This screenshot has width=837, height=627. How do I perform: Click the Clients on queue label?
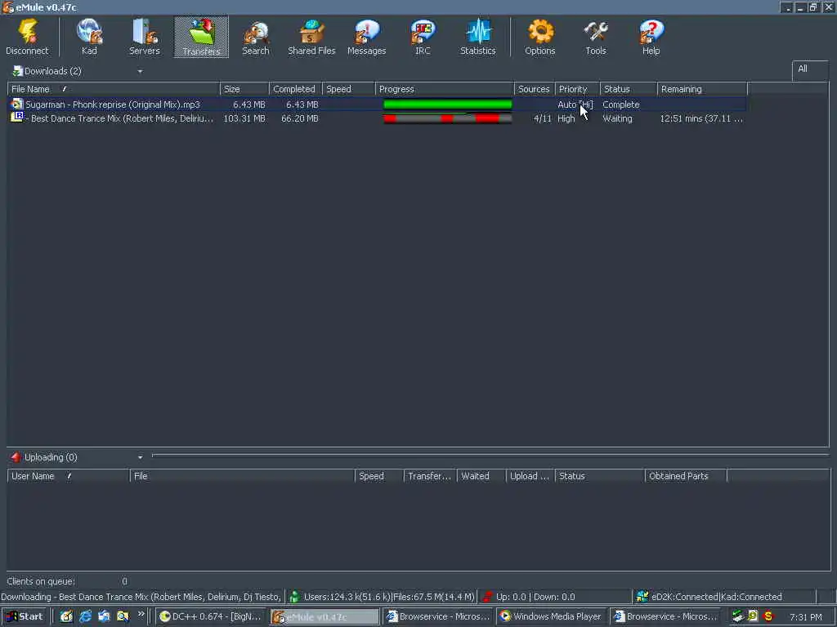coord(41,581)
